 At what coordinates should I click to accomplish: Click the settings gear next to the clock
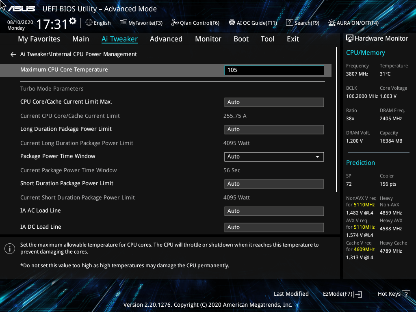[73, 21]
